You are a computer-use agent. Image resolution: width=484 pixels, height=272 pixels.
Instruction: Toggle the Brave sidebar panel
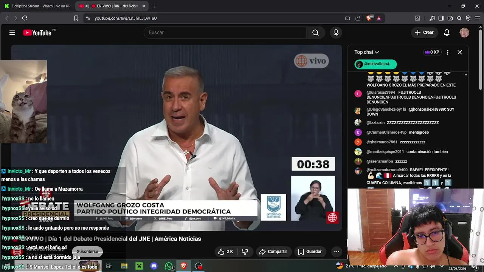[x=441, y=18]
